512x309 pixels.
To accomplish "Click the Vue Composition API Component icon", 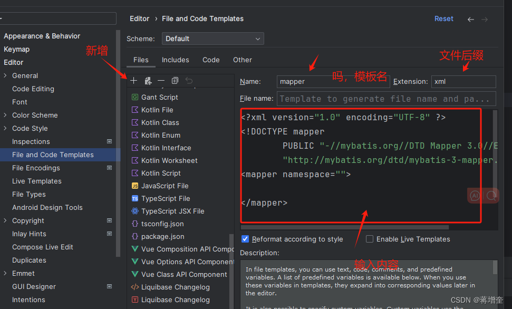I will pos(135,249).
